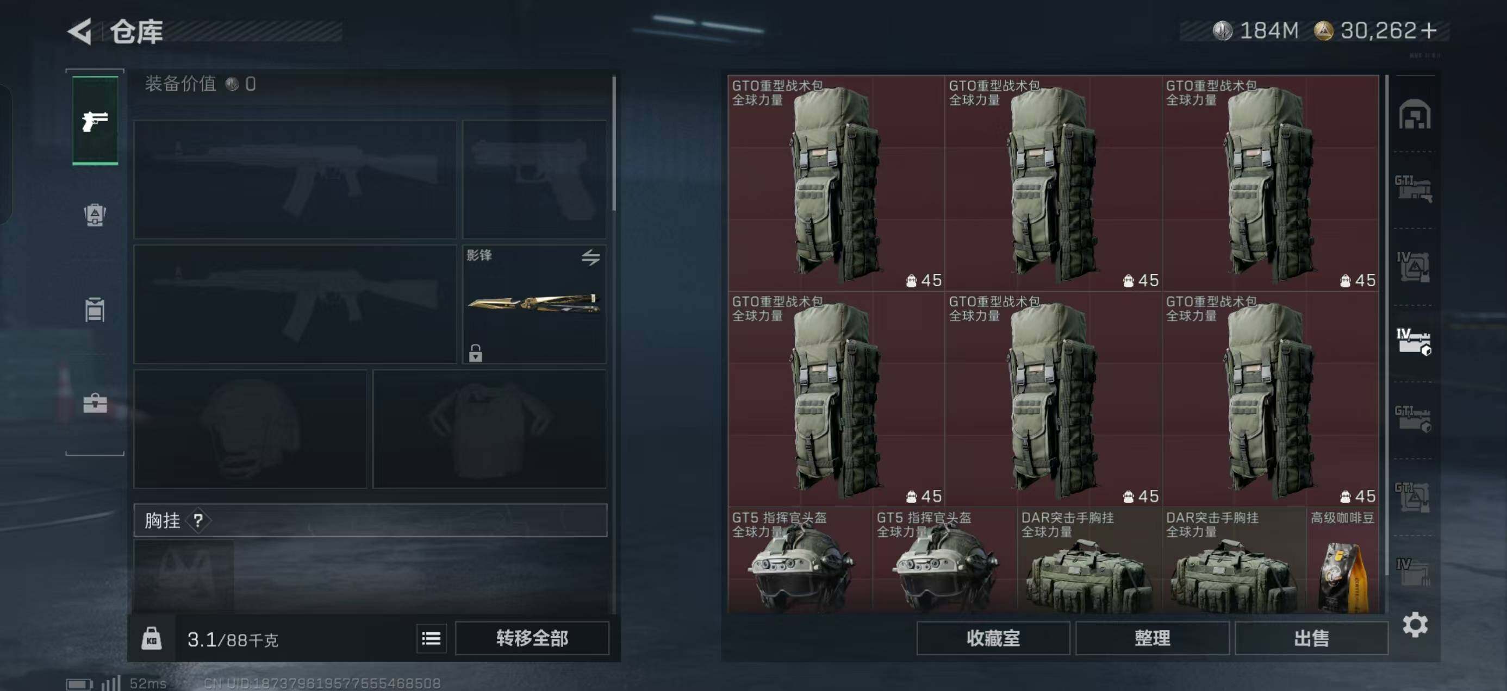Viewport: 1507px width, 691px height.
Task: Click the 出售 sell button
Action: (x=1311, y=638)
